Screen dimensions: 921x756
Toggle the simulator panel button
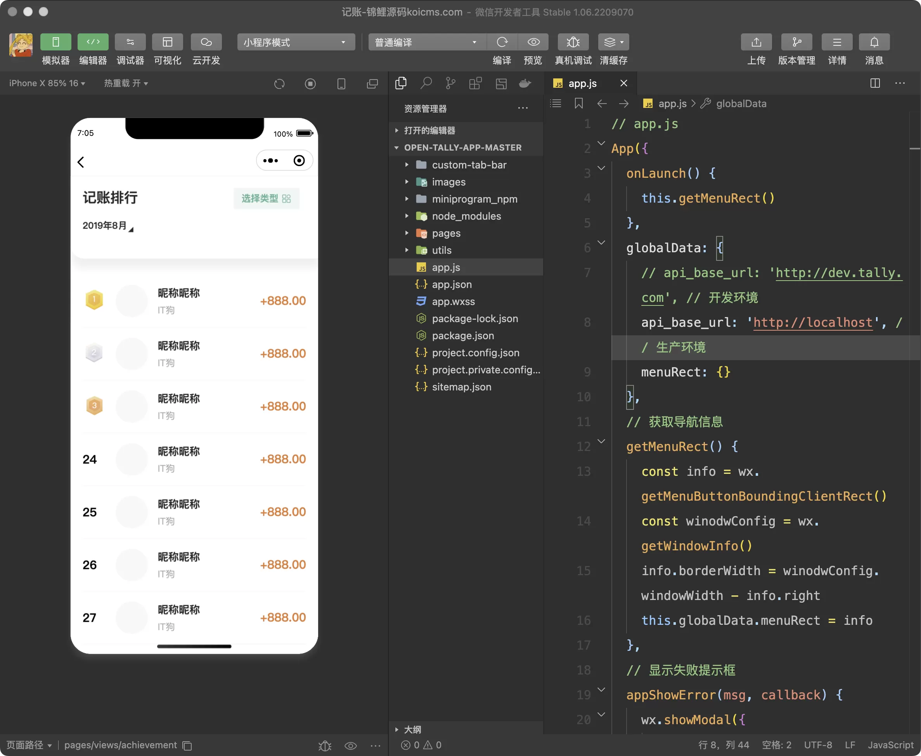[56, 42]
